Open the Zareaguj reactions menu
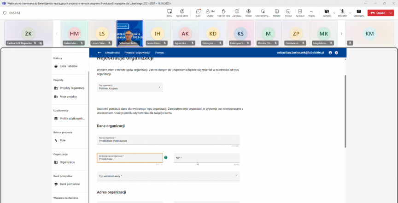Image resolution: width=398 pixels, height=203 pixels. pos(237,13)
